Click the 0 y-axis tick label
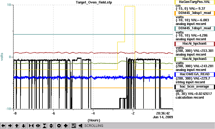The image size is (215, 129). (x=10, y=57)
